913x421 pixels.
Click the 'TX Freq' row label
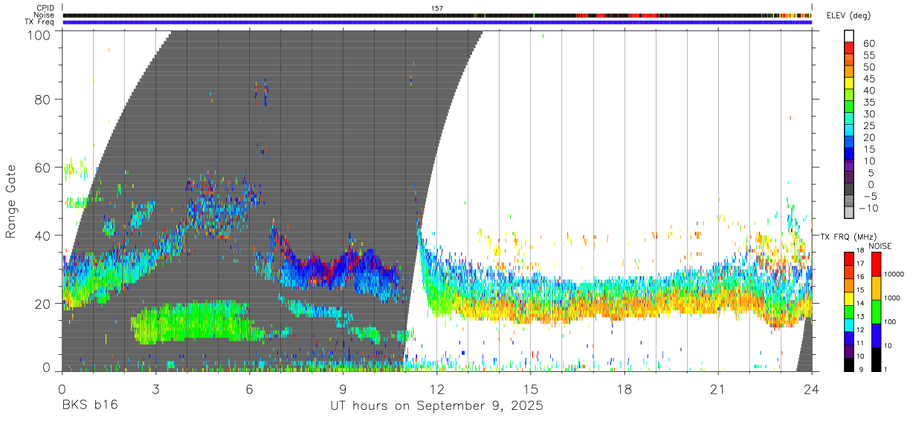pyautogui.click(x=40, y=22)
